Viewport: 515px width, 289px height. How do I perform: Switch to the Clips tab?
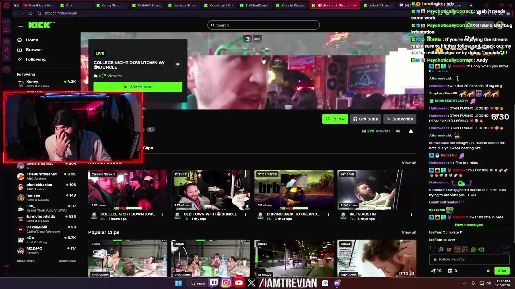148,148
